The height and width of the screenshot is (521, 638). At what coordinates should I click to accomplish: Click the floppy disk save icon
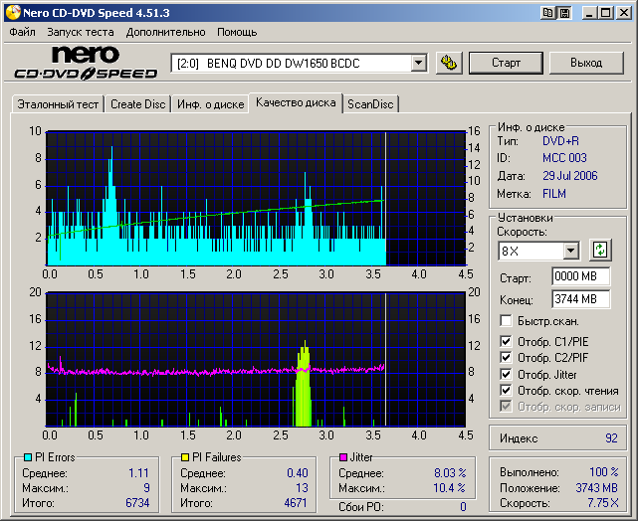564,13
